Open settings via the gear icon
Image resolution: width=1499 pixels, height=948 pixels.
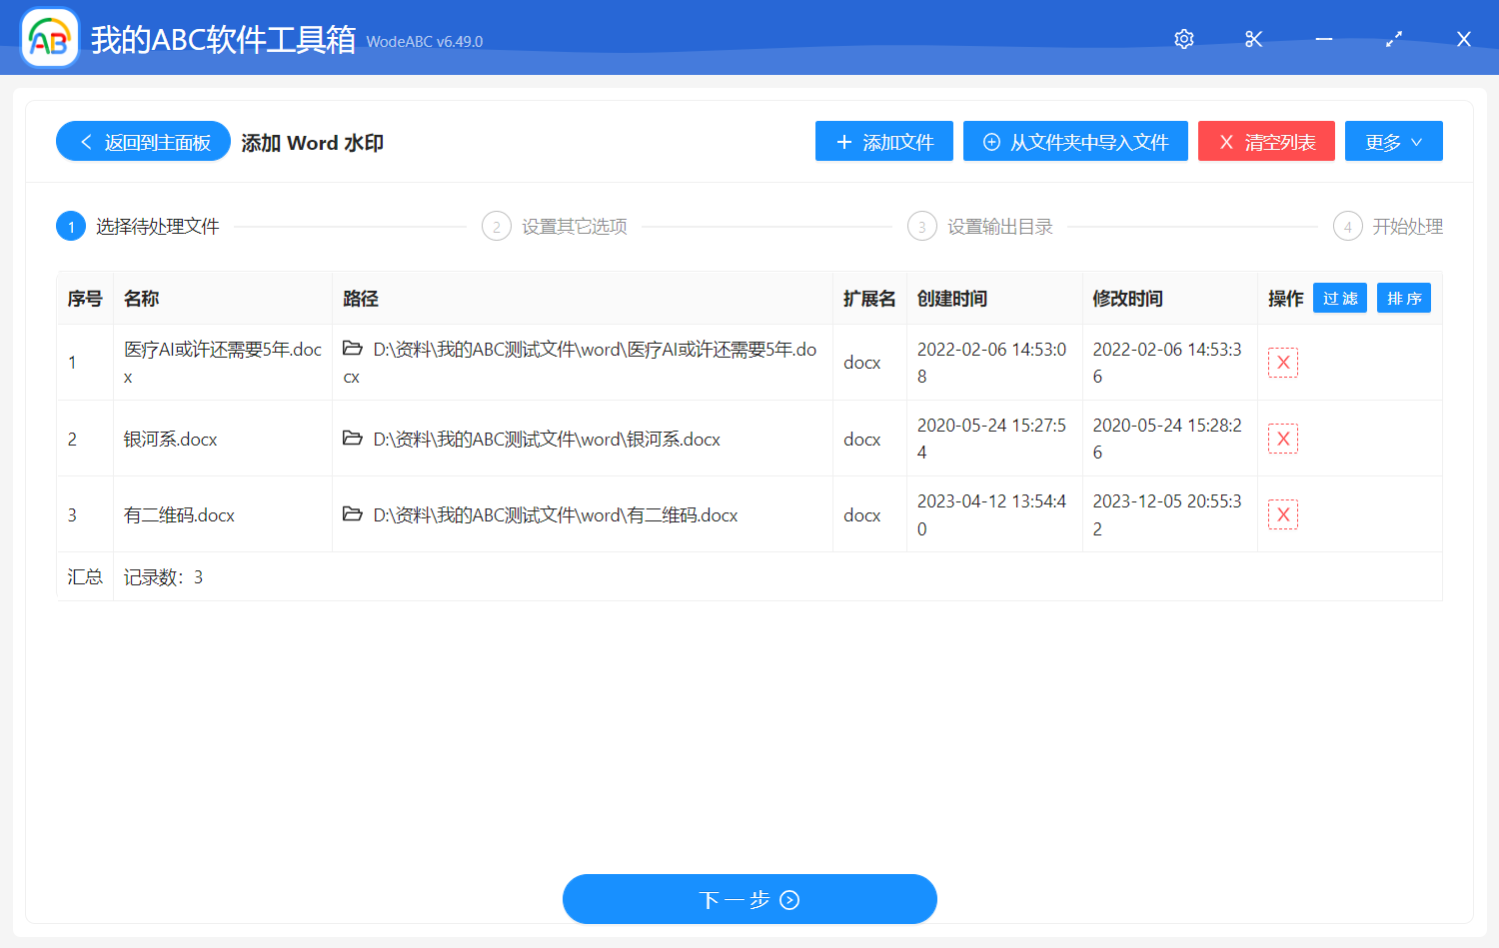(x=1183, y=38)
